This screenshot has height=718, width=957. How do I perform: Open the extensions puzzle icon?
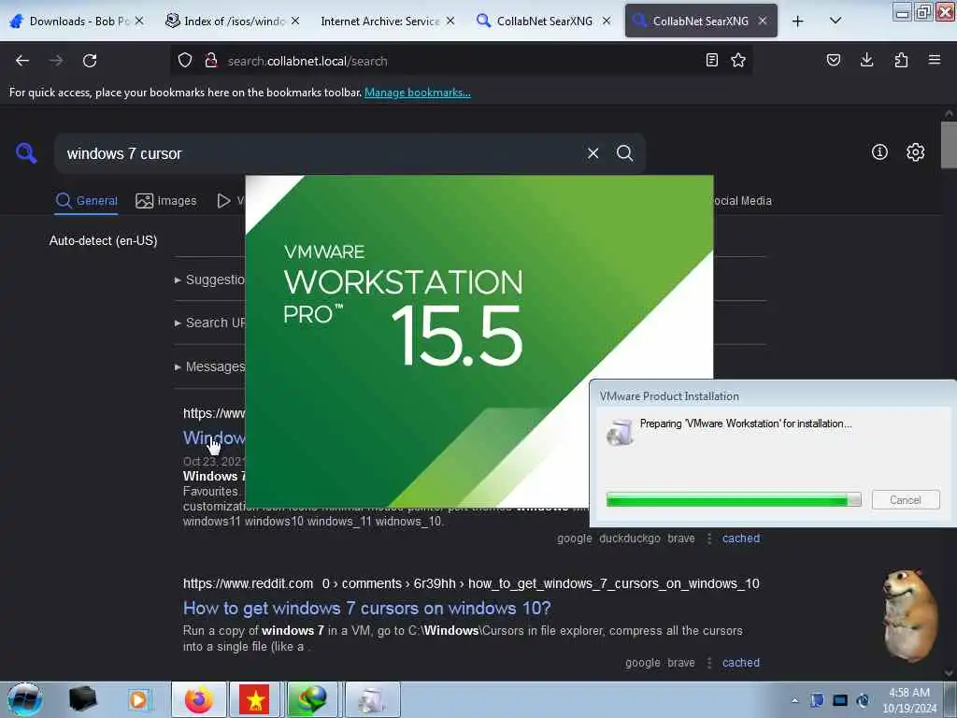(901, 60)
